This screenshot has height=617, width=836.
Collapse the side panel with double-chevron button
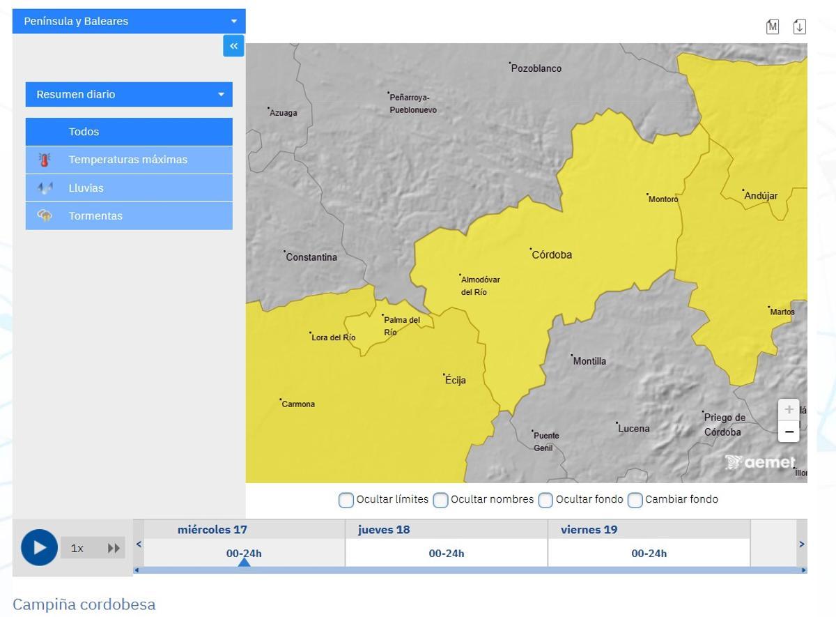click(x=233, y=46)
